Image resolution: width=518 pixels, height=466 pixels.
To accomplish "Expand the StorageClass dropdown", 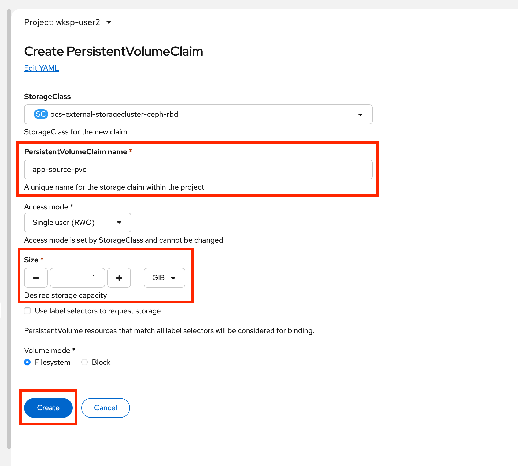I will coord(198,114).
